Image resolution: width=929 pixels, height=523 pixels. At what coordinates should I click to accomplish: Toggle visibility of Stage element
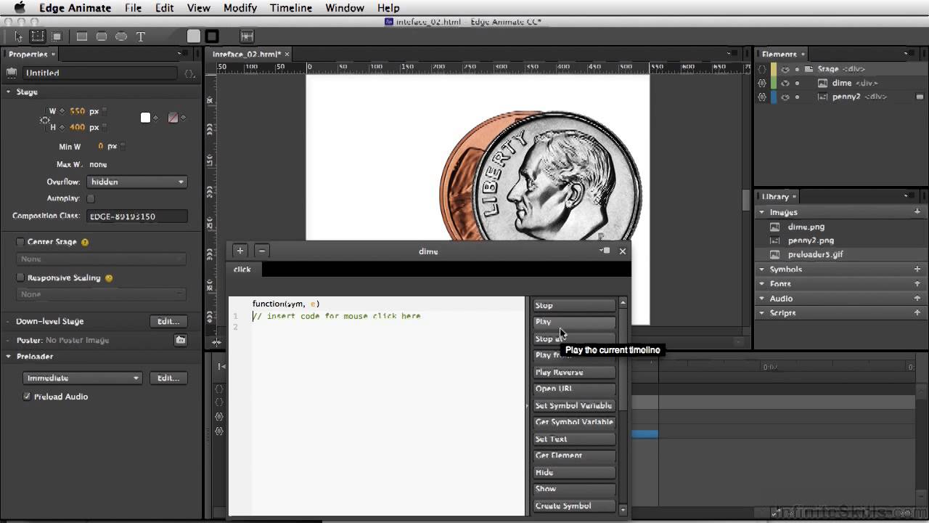[x=785, y=69]
